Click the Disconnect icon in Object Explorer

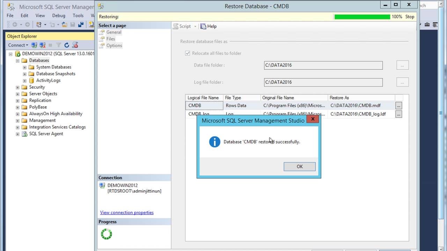click(42, 45)
